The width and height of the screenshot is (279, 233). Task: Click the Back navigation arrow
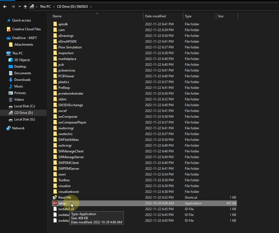click(5, 6)
